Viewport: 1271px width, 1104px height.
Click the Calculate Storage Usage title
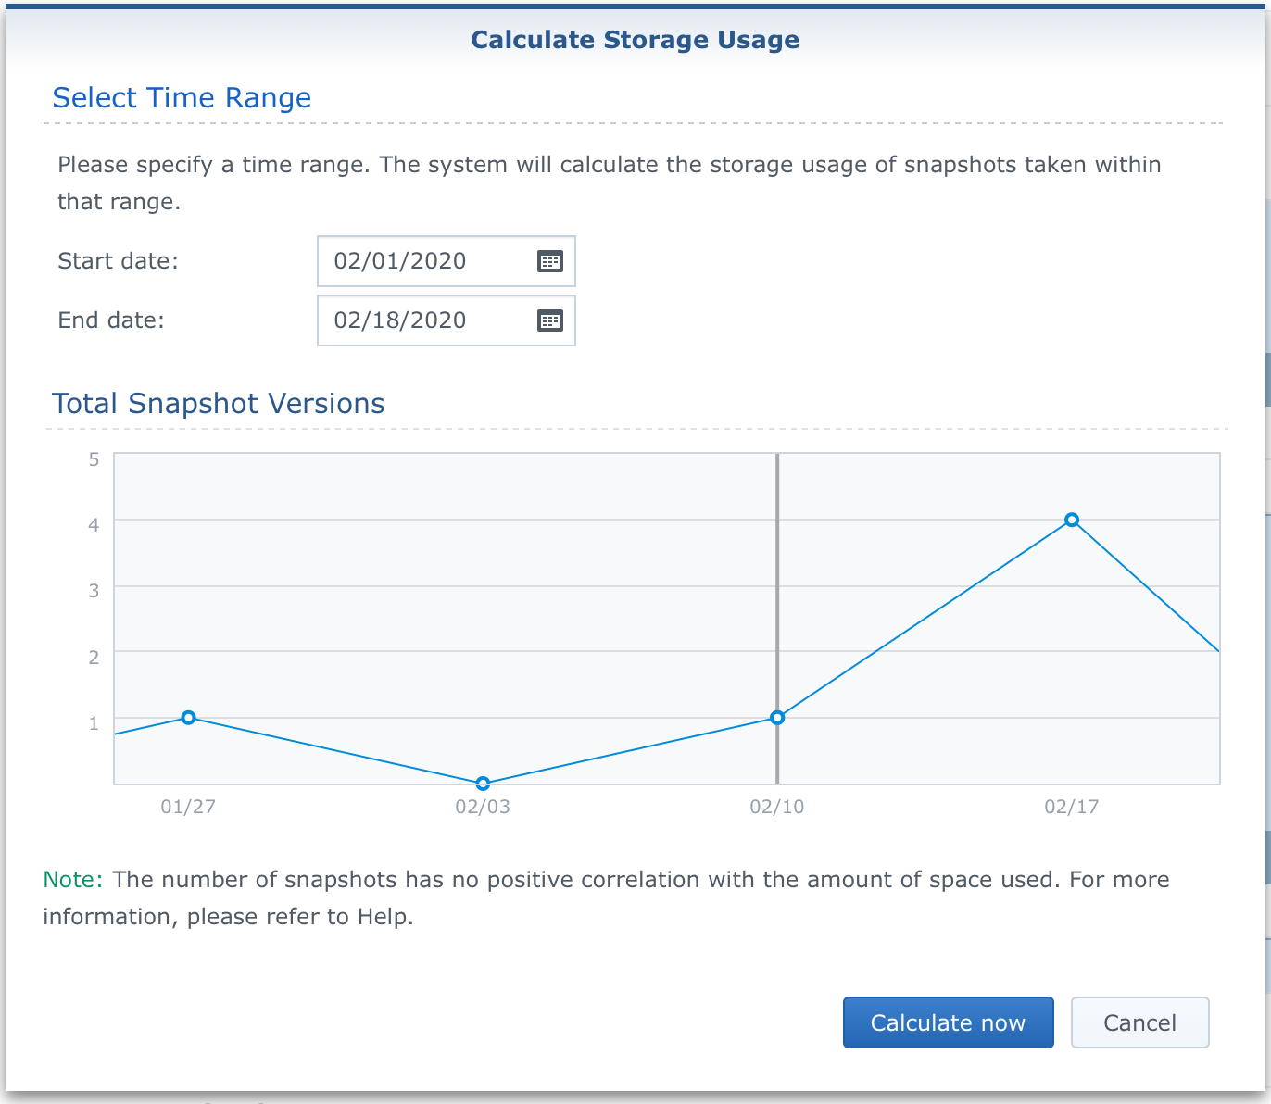coord(635,40)
